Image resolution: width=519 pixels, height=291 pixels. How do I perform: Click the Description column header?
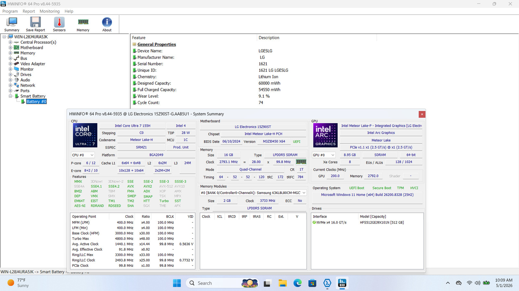pyautogui.click(x=317, y=38)
